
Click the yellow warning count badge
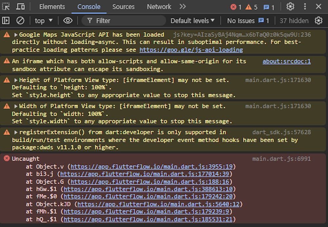point(252,7)
